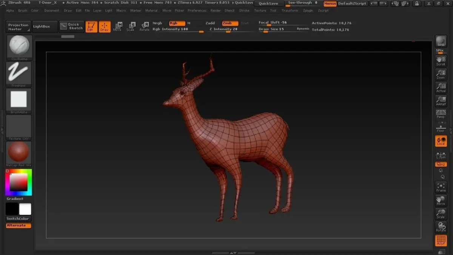This screenshot has width=453, height=255.
Task: Toggle Local transformations button
Action: click(x=441, y=141)
